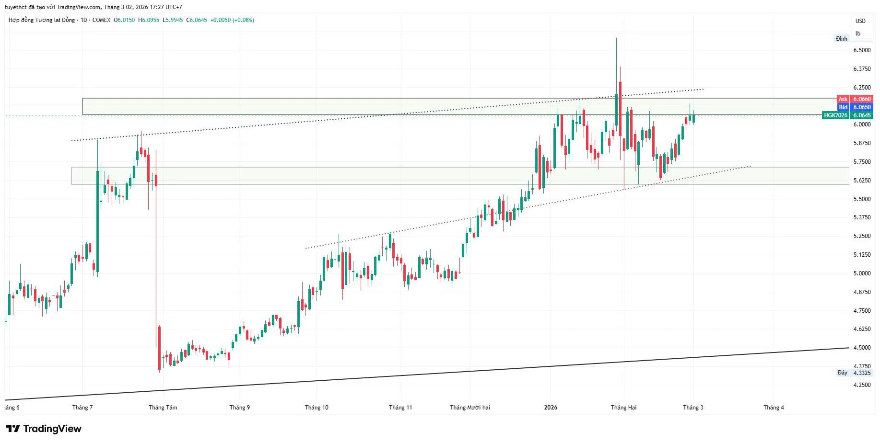
Task: Click the 6.5000 price axis label
Action: tap(862, 50)
